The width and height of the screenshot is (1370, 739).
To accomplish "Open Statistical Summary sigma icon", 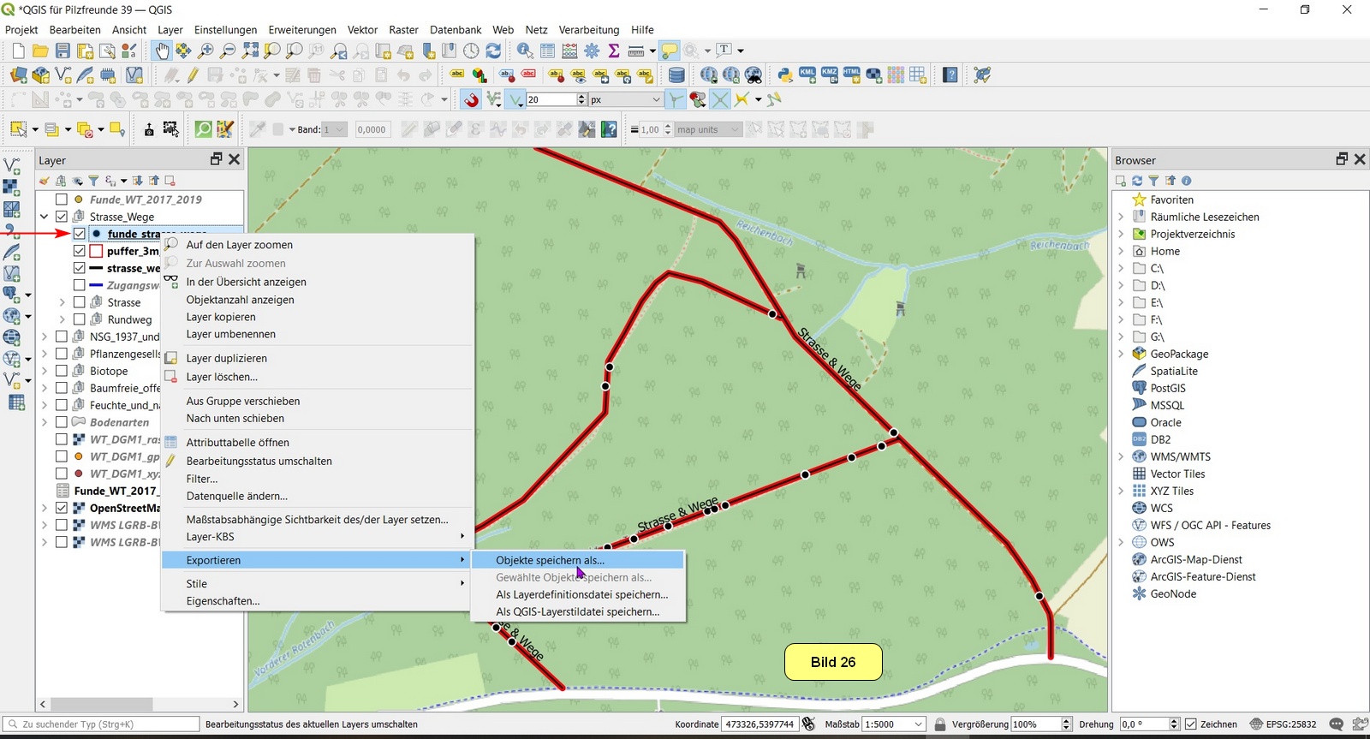I will (614, 51).
